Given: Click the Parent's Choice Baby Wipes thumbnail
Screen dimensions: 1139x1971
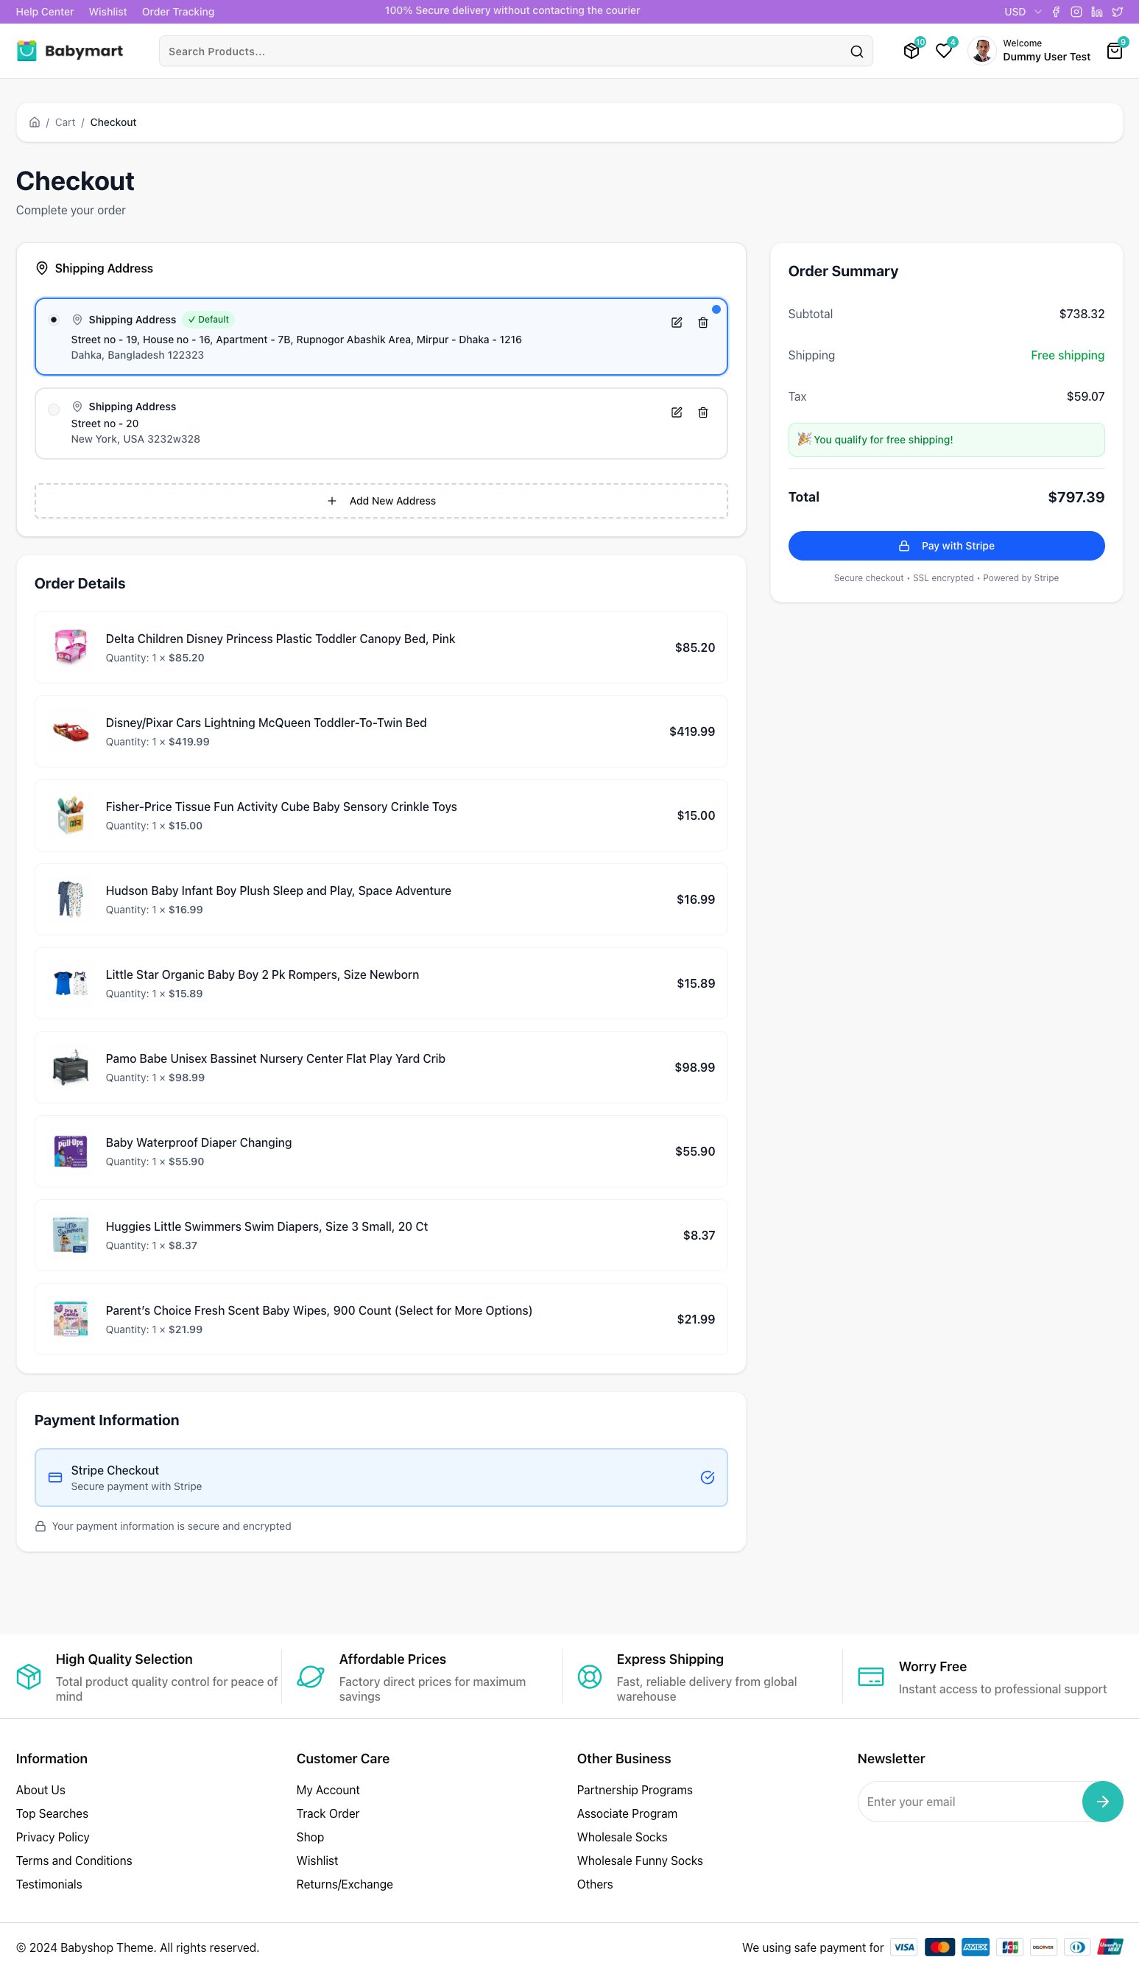Looking at the screenshot, I should point(71,1318).
